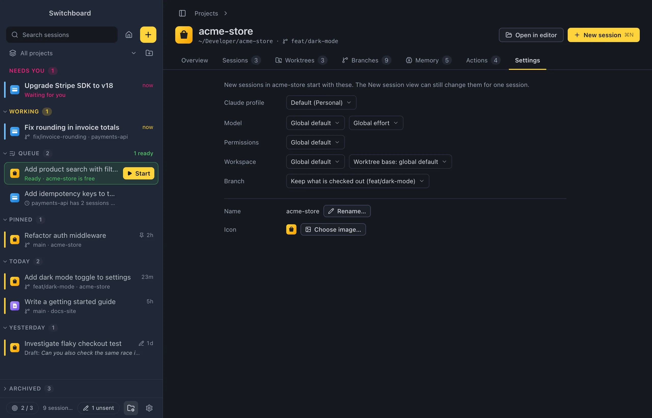Click the stacked layers icon beside All projects
652x418 pixels.
[13, 53]
